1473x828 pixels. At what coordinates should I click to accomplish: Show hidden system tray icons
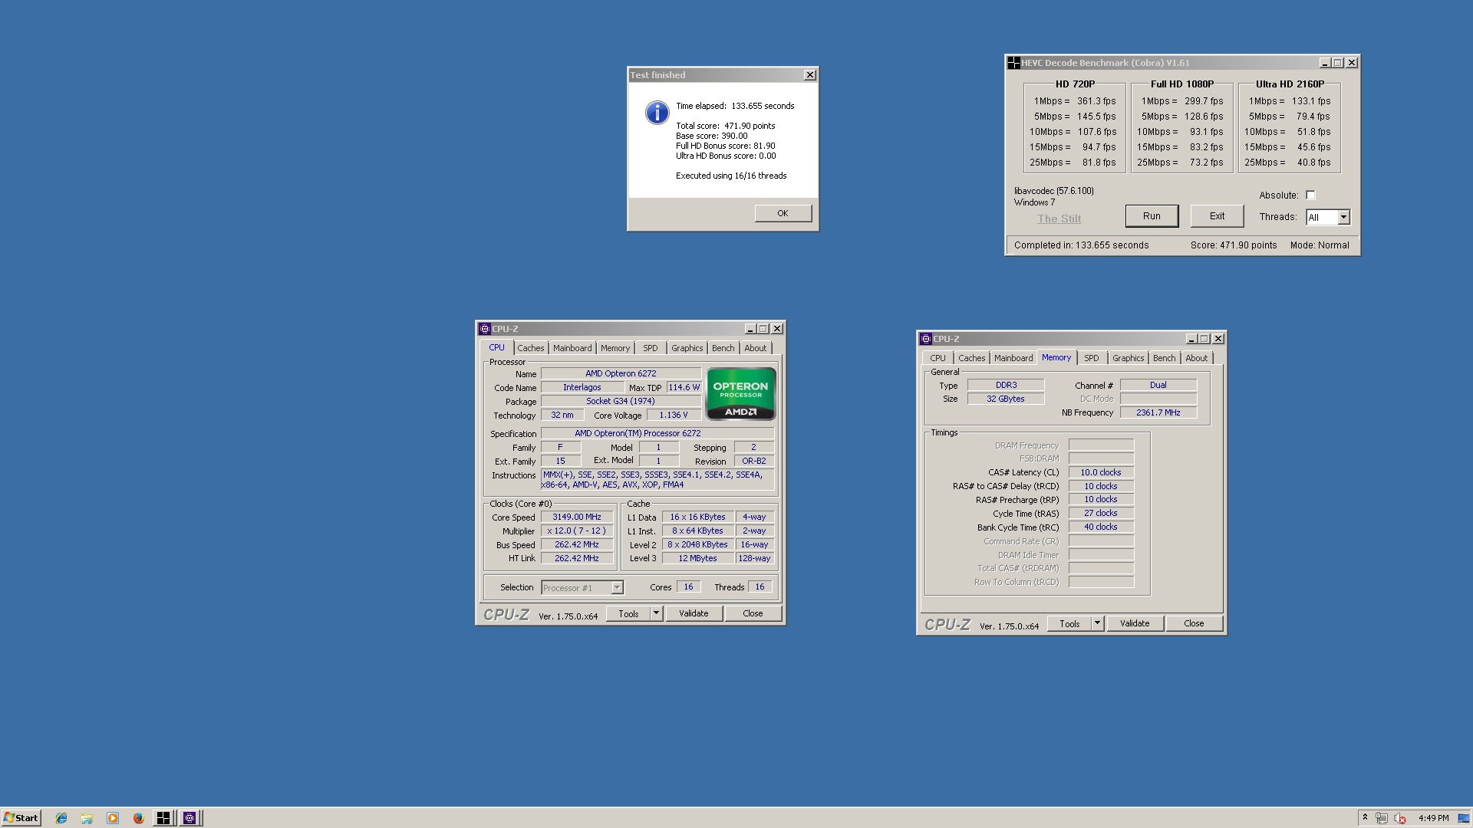click(1365, 818)
